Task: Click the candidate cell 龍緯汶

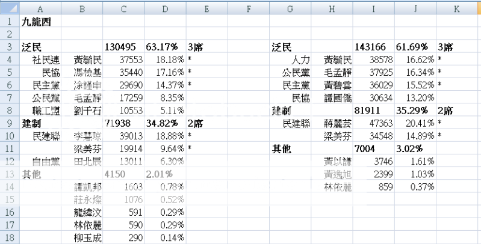Action: tap(82, 212)
